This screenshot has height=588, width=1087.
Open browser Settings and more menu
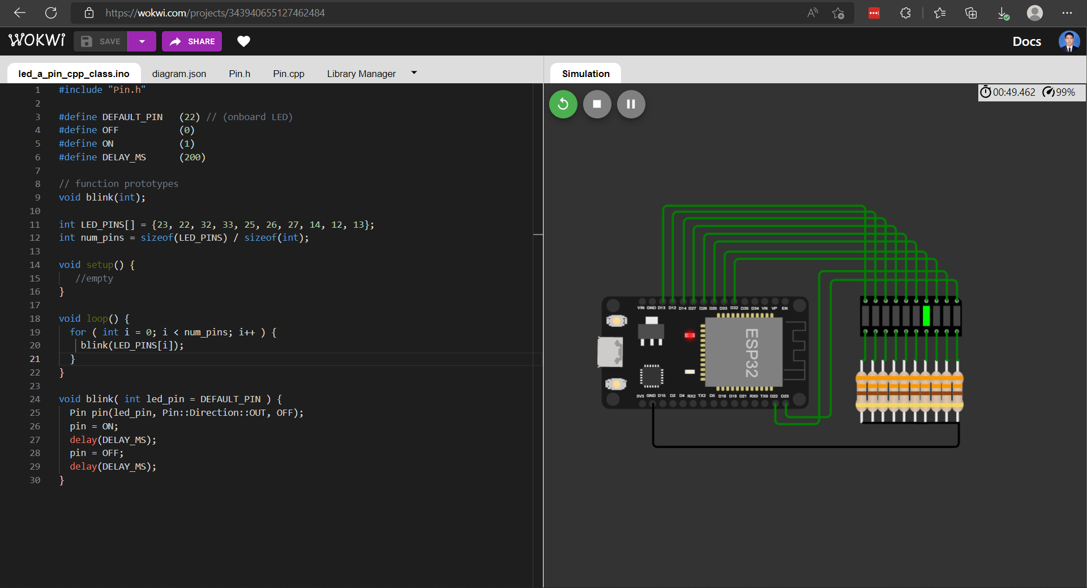1067,12
